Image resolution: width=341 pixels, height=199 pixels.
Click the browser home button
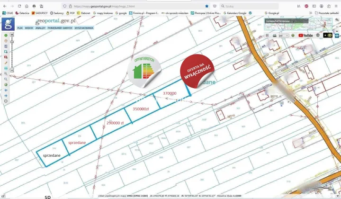point(27,6)
